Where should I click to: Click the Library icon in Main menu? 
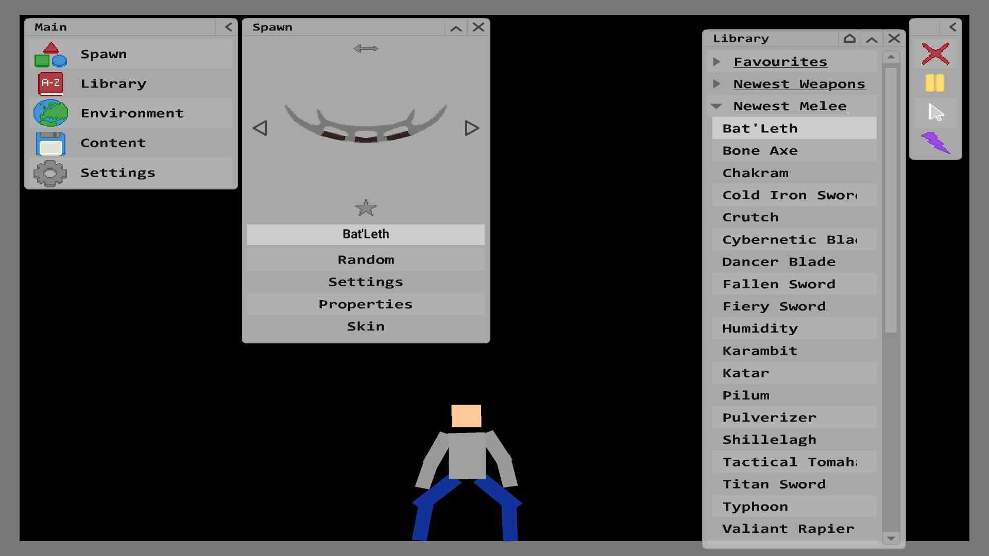[x=51, y=83]
